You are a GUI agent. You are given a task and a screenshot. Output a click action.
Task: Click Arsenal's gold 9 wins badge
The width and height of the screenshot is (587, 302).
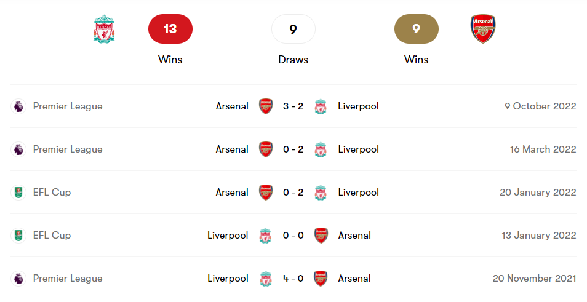[416, 29]
